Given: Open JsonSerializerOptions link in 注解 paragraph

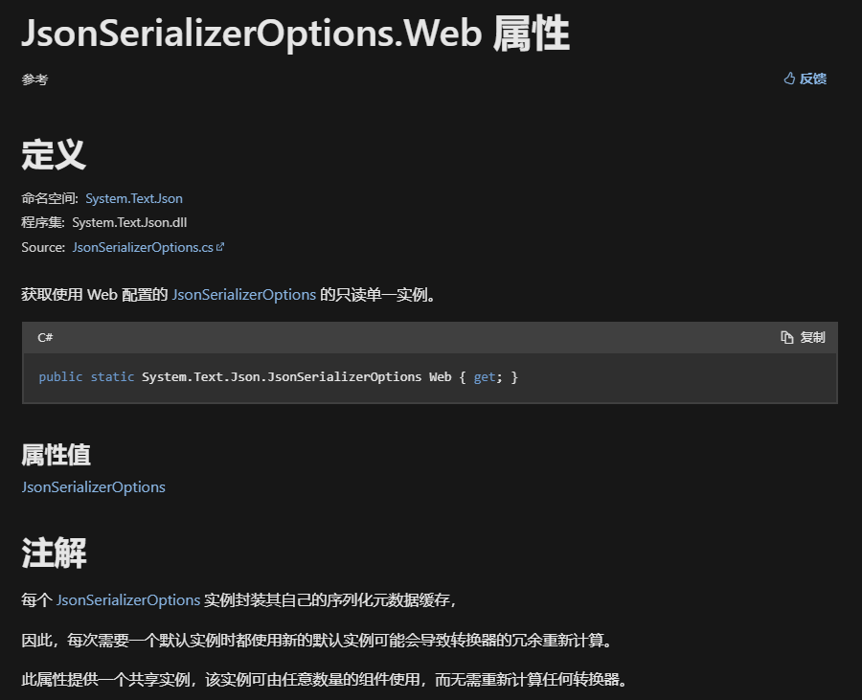Looking at the screenshot, I should [x=128, y=600].
